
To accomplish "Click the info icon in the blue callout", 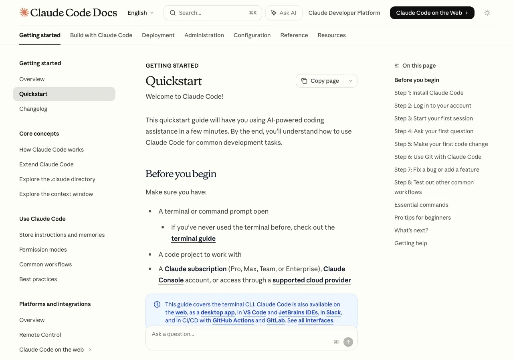I will pyautogui.click(x=157, y=304).
